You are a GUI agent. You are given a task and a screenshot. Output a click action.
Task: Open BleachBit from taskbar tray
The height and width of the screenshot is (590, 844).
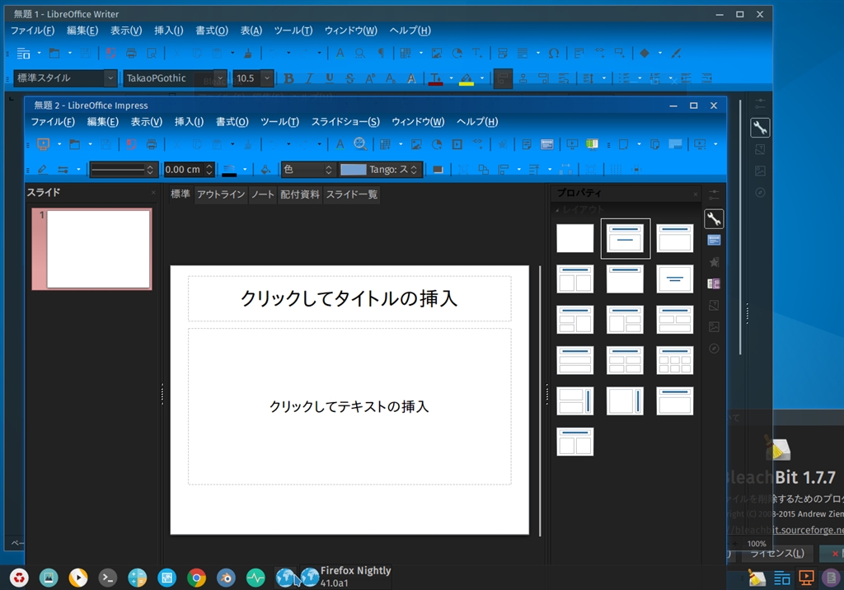point(757,578)
